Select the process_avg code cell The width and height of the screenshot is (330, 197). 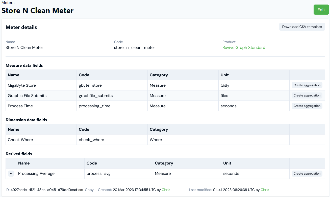coord(119,174)
